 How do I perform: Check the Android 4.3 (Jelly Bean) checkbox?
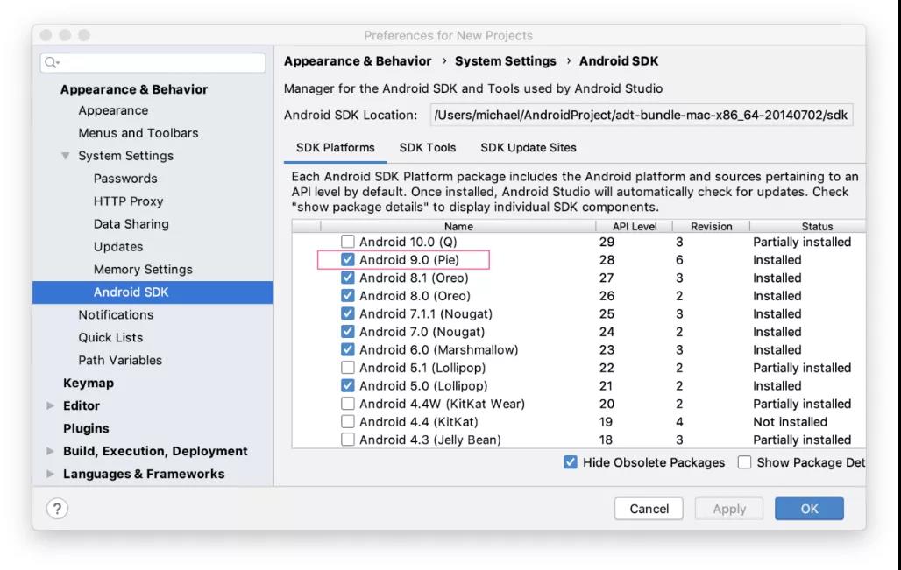348,440
